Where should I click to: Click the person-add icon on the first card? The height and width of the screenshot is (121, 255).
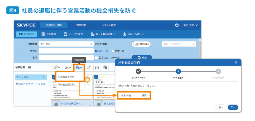56,103
